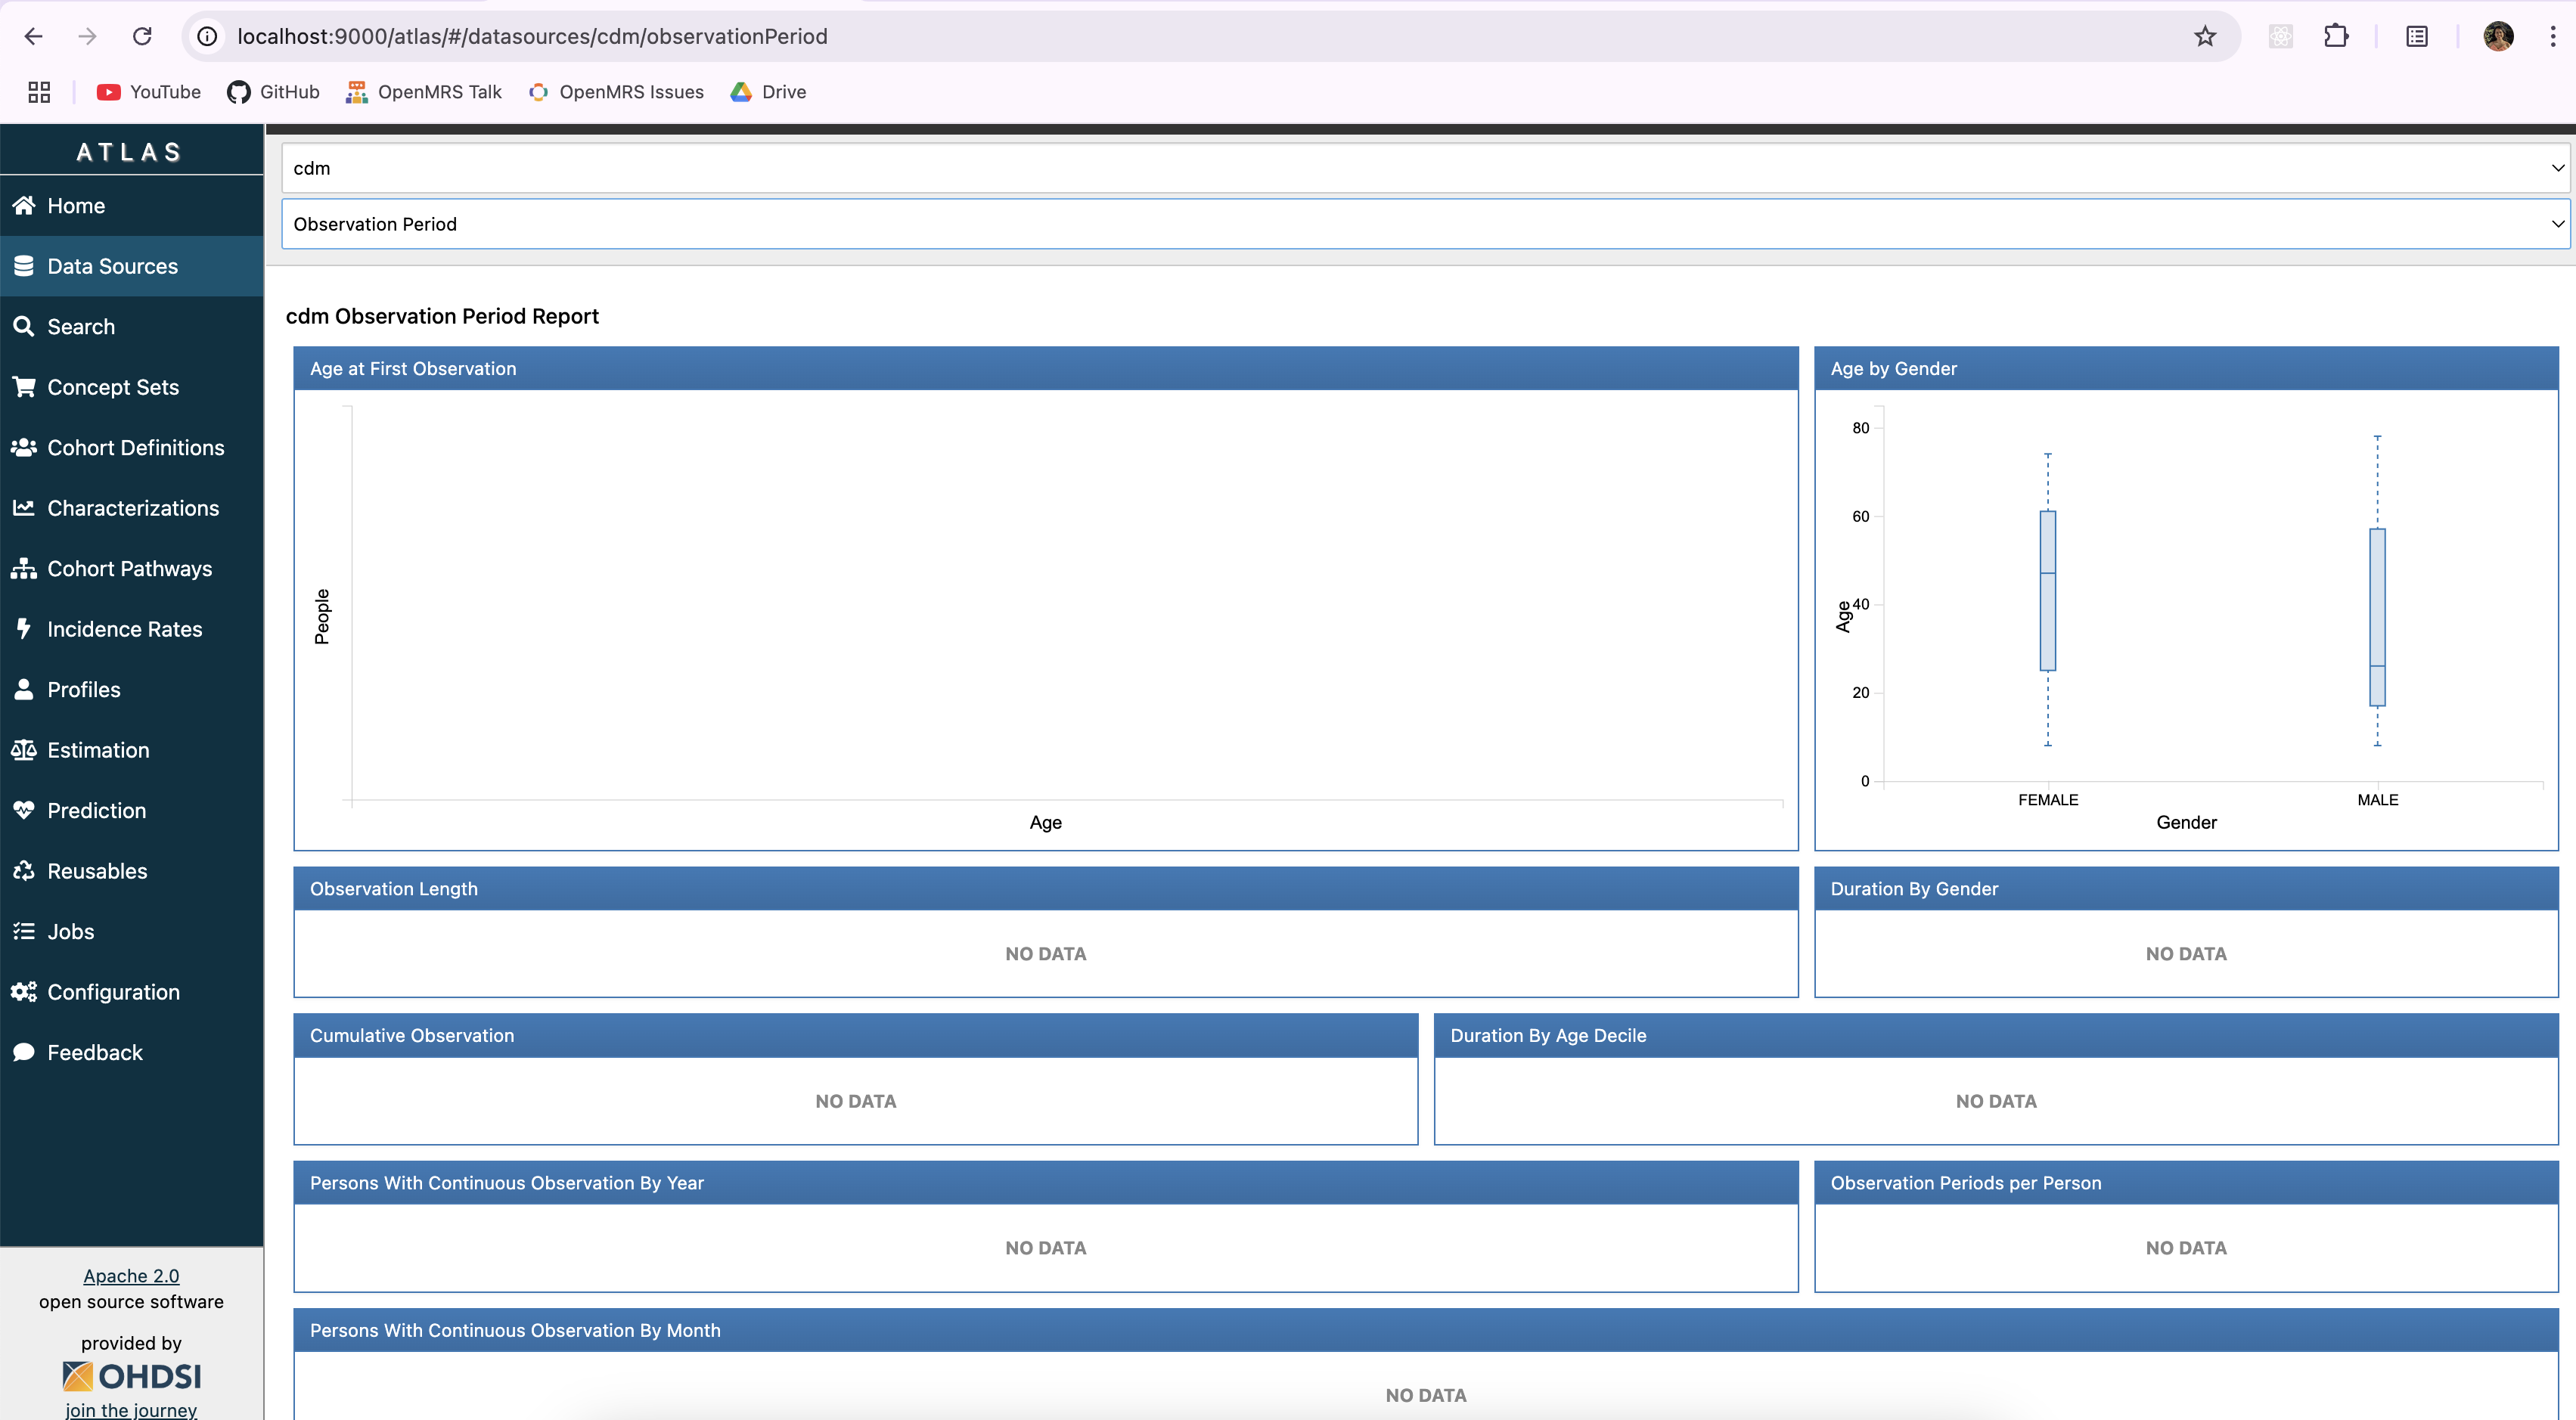Click the ATLAS logo text in sidebar
The width and height of the screenshot is (2576, 1420).
click(130, 152)
